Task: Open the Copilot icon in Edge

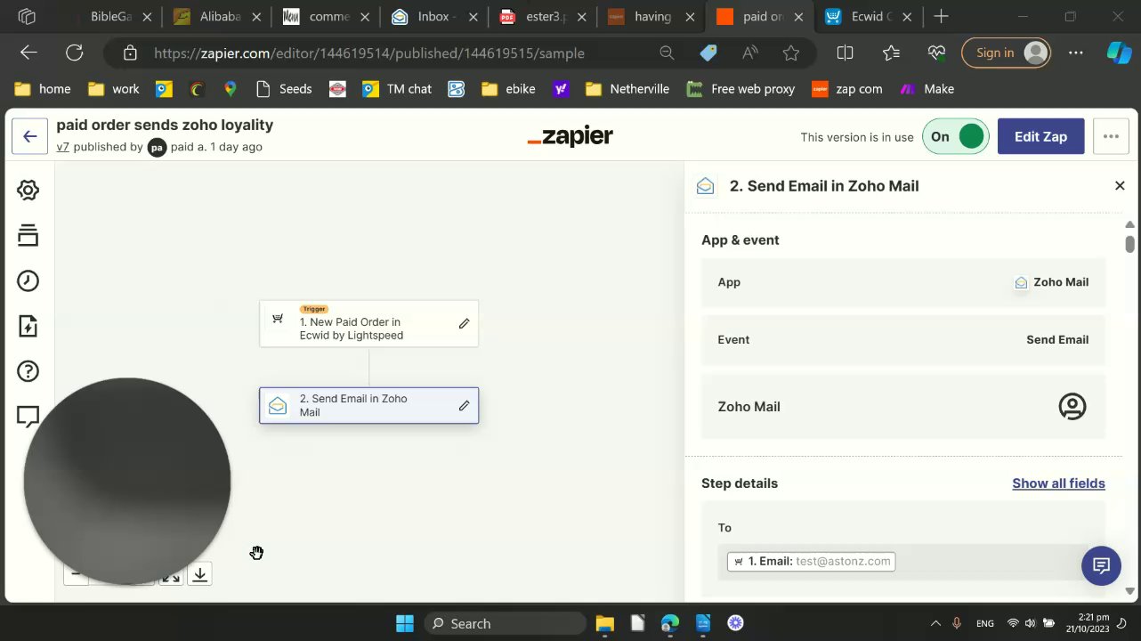Action: point(1119,53)
